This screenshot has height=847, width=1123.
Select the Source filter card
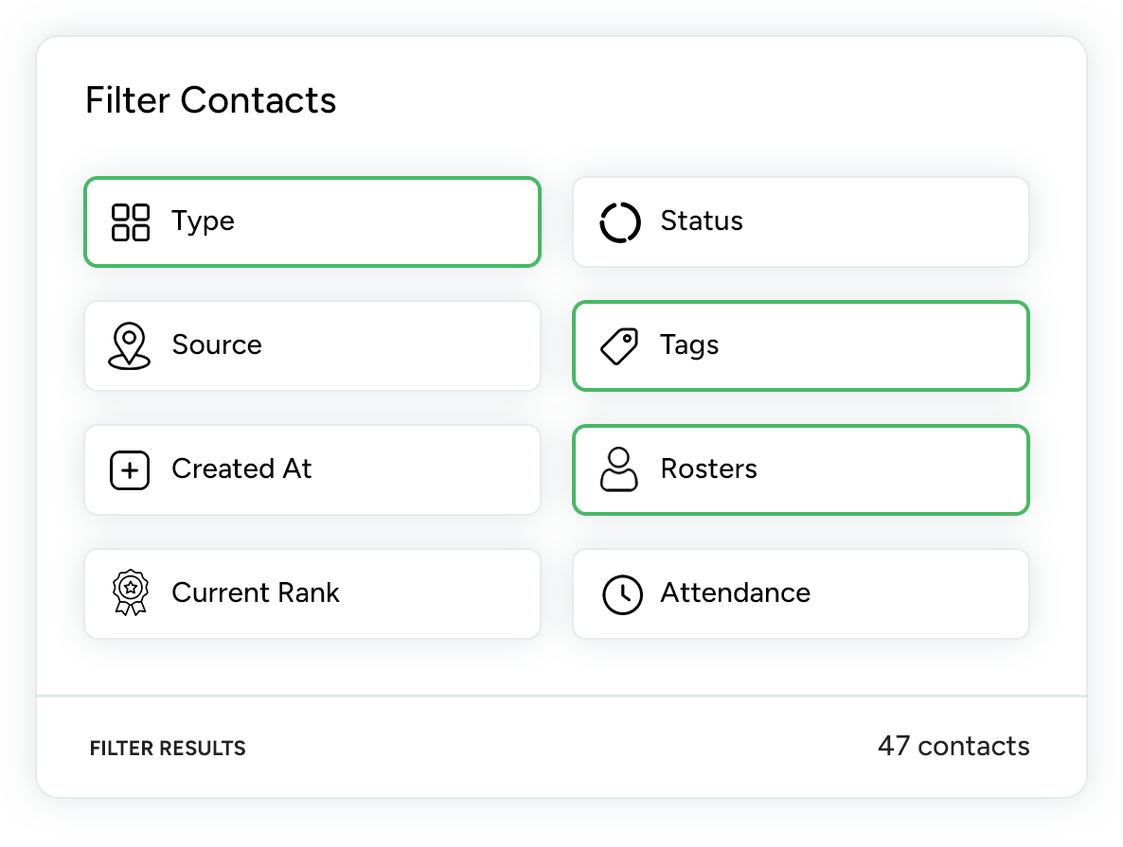(312, 346)
